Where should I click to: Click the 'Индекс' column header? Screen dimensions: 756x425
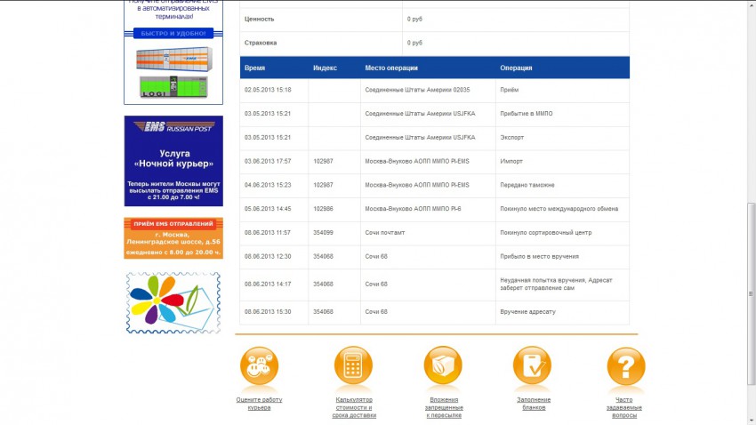(325, 68)
